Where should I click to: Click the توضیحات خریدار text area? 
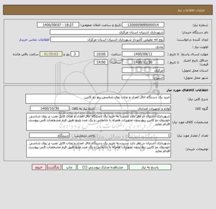pyautogui.click(x=99, y=149)
